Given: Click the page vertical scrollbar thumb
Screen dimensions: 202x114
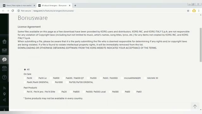Looking at the screenshot, I should (201, 45).
